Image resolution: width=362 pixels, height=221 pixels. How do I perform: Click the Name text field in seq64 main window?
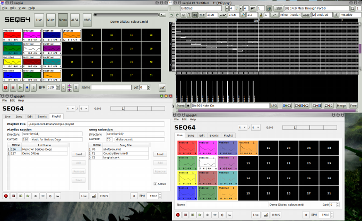pos(110,87)
